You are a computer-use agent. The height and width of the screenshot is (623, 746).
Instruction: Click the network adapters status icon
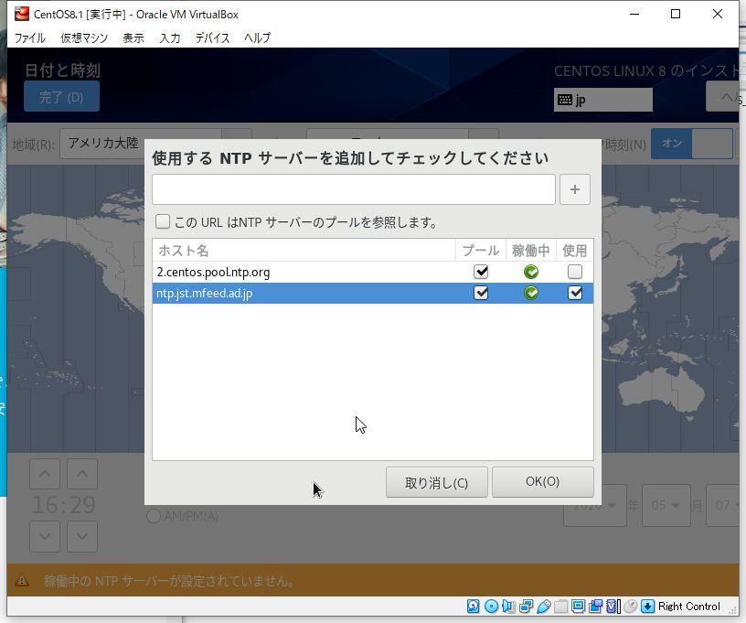[527, 606]
